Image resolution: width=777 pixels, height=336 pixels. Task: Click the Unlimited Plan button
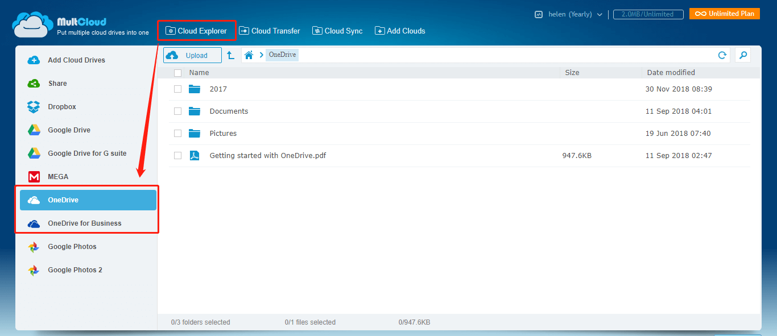click(724, 13)
